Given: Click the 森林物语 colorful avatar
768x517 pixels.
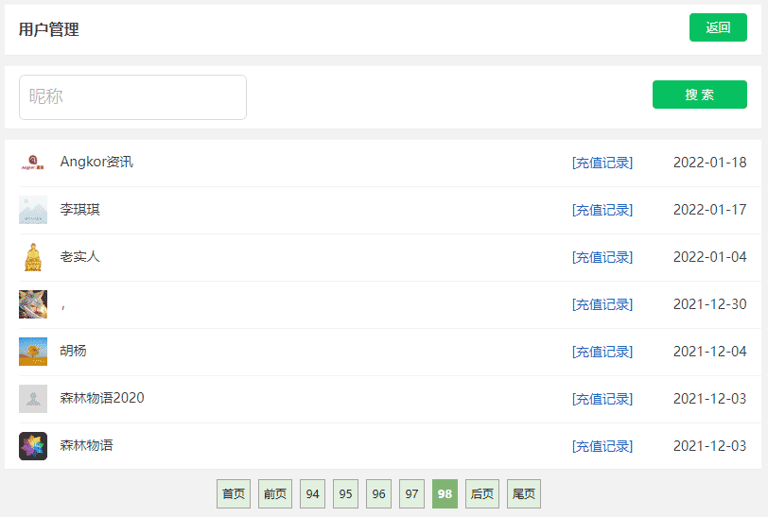Looking at the screenshot, I should coord(33,446).
